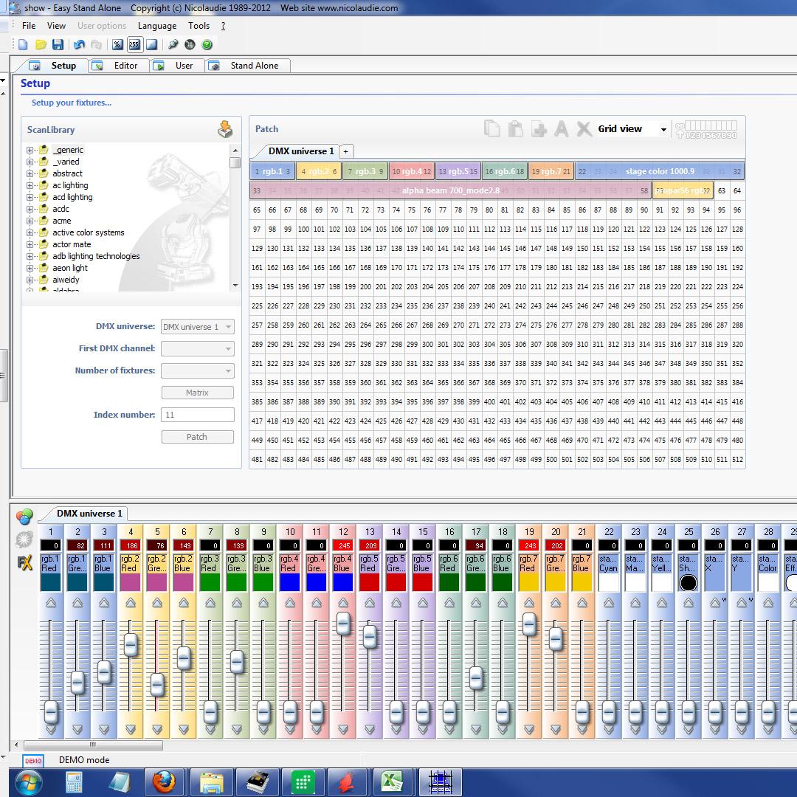
Task: Click the Save show toolbar icon
Action: click(58, 45)
